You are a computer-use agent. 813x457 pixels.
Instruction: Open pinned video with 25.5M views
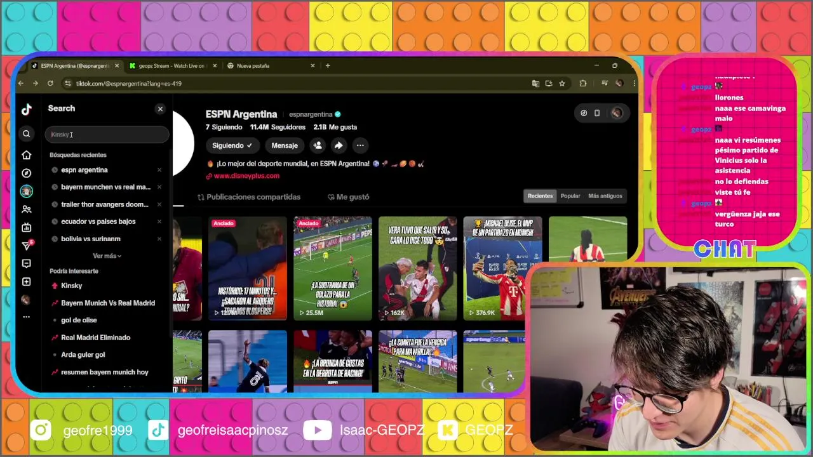333,268
